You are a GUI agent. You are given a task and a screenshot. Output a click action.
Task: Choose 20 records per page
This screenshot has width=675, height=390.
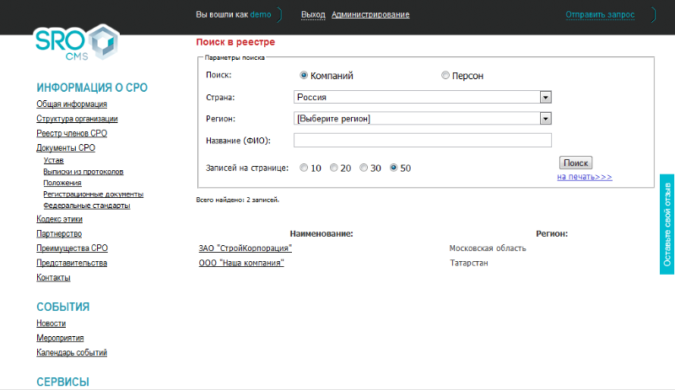(x=334, y=168)
